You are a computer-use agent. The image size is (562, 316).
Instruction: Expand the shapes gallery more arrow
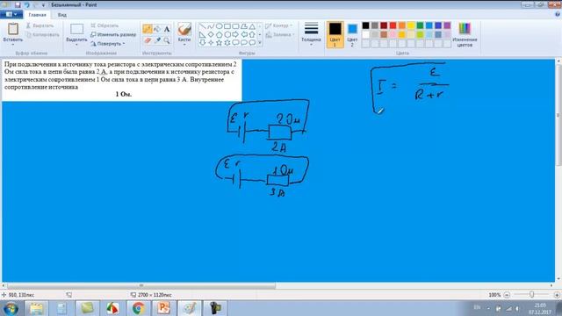(260, 43)
